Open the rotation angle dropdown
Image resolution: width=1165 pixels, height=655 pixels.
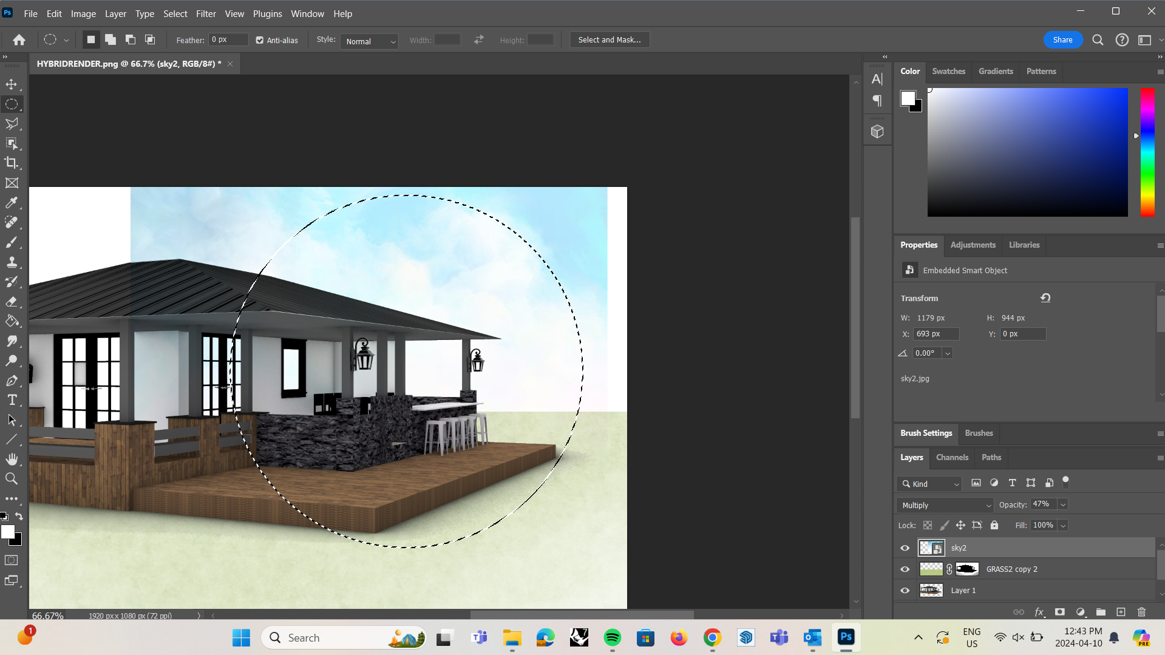coord(948,353)
